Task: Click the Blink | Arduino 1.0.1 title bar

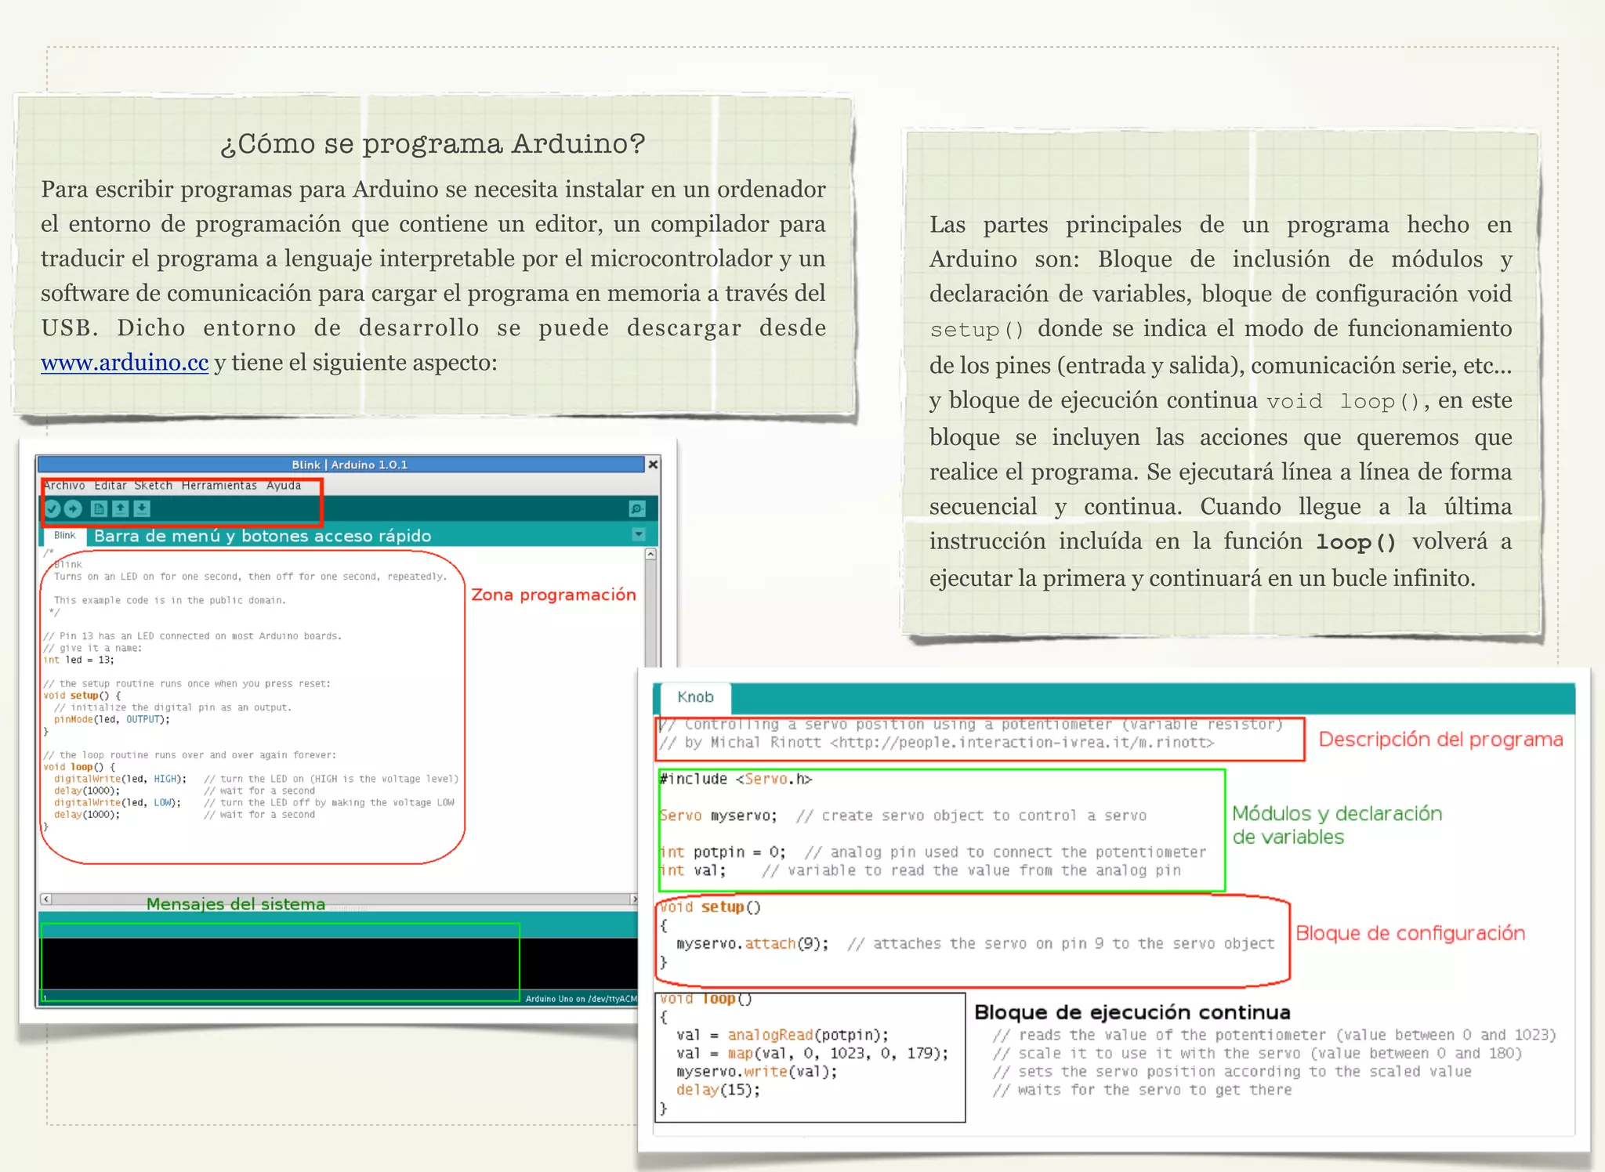Action: [341, 465]
